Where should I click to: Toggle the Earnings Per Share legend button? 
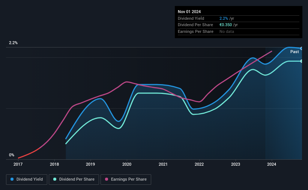[x=126, y=180]
